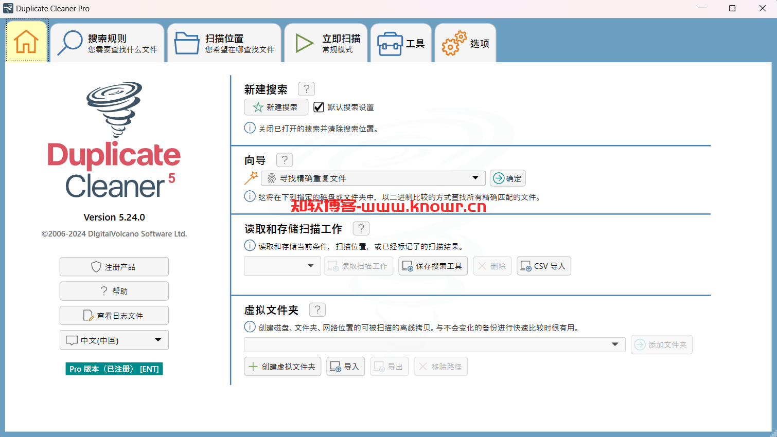Open the 立即扫描 tab

pyautogui.click(x=326, y=43)
